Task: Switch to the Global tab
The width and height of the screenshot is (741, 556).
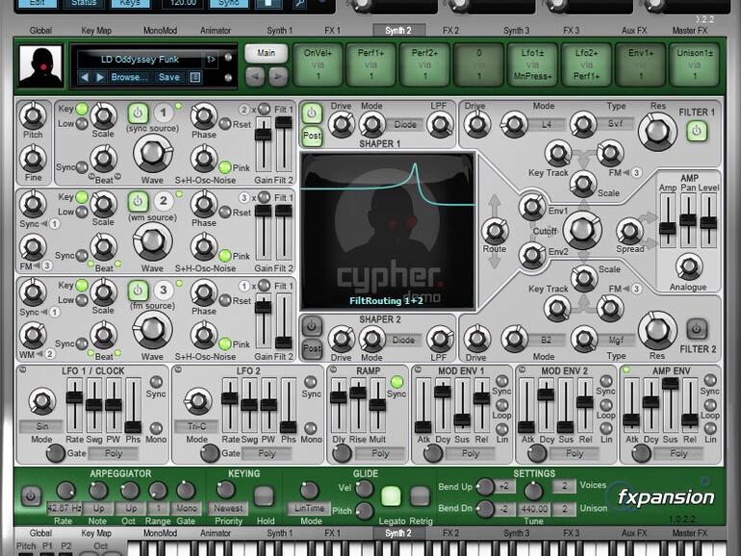Action: (x=40, y=30)
